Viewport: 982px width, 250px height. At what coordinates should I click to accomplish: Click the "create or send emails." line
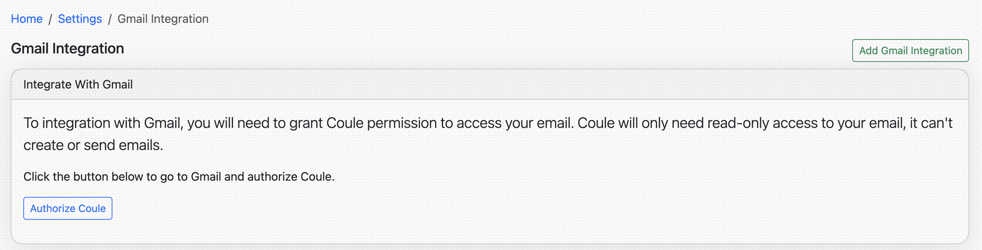tap(94, 145)
